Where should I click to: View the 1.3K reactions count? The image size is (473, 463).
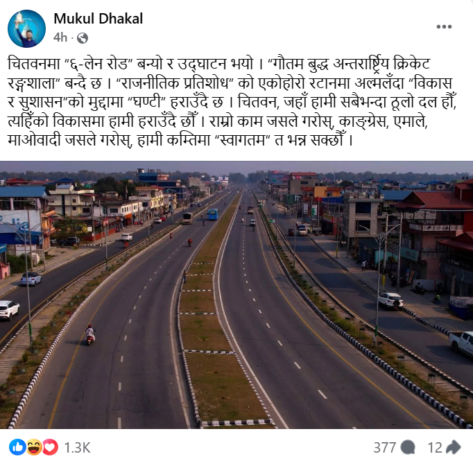pos(77,448)
